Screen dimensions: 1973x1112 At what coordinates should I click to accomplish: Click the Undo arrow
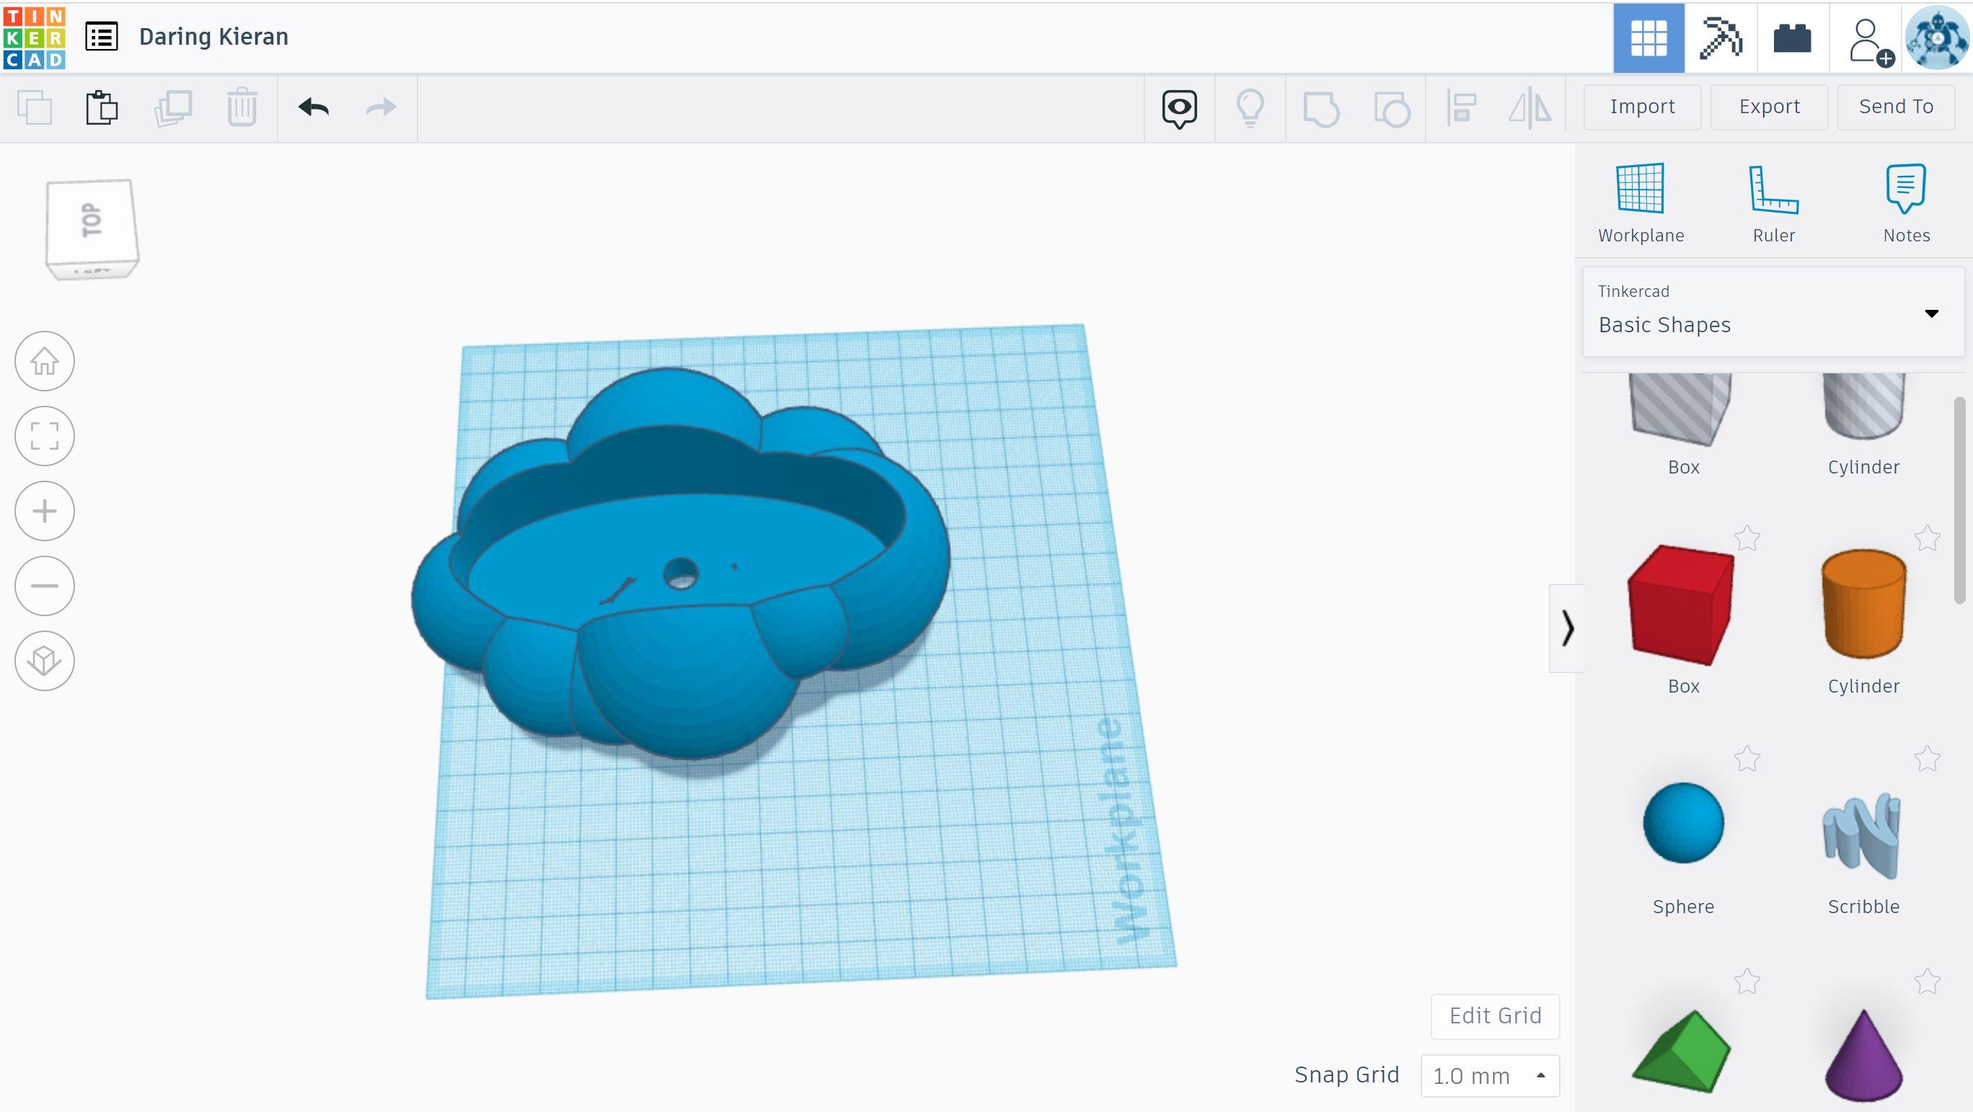[x=313, y=107]
